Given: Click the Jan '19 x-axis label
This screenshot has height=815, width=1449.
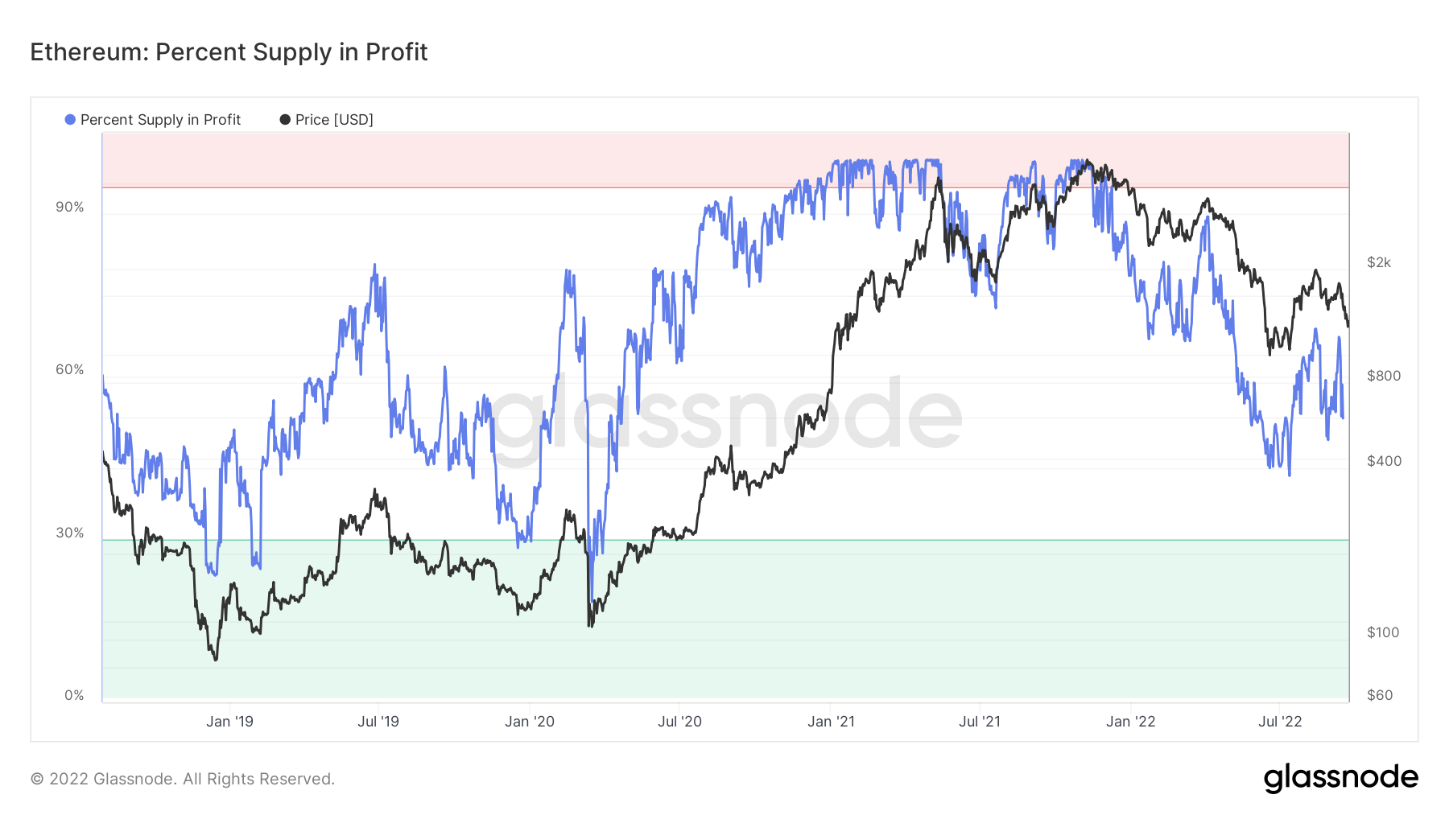Looking at the screenshot, I should pyautogui.click(x=229, y=722).
